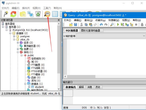The image size is (146, 110).
Task: Clear the edit window with the eraser icon
Action: (95, 25)
